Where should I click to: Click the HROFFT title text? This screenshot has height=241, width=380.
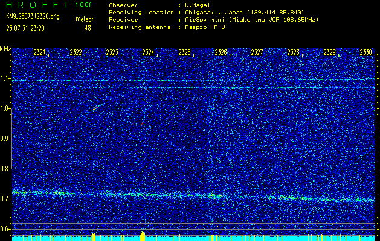37,5
